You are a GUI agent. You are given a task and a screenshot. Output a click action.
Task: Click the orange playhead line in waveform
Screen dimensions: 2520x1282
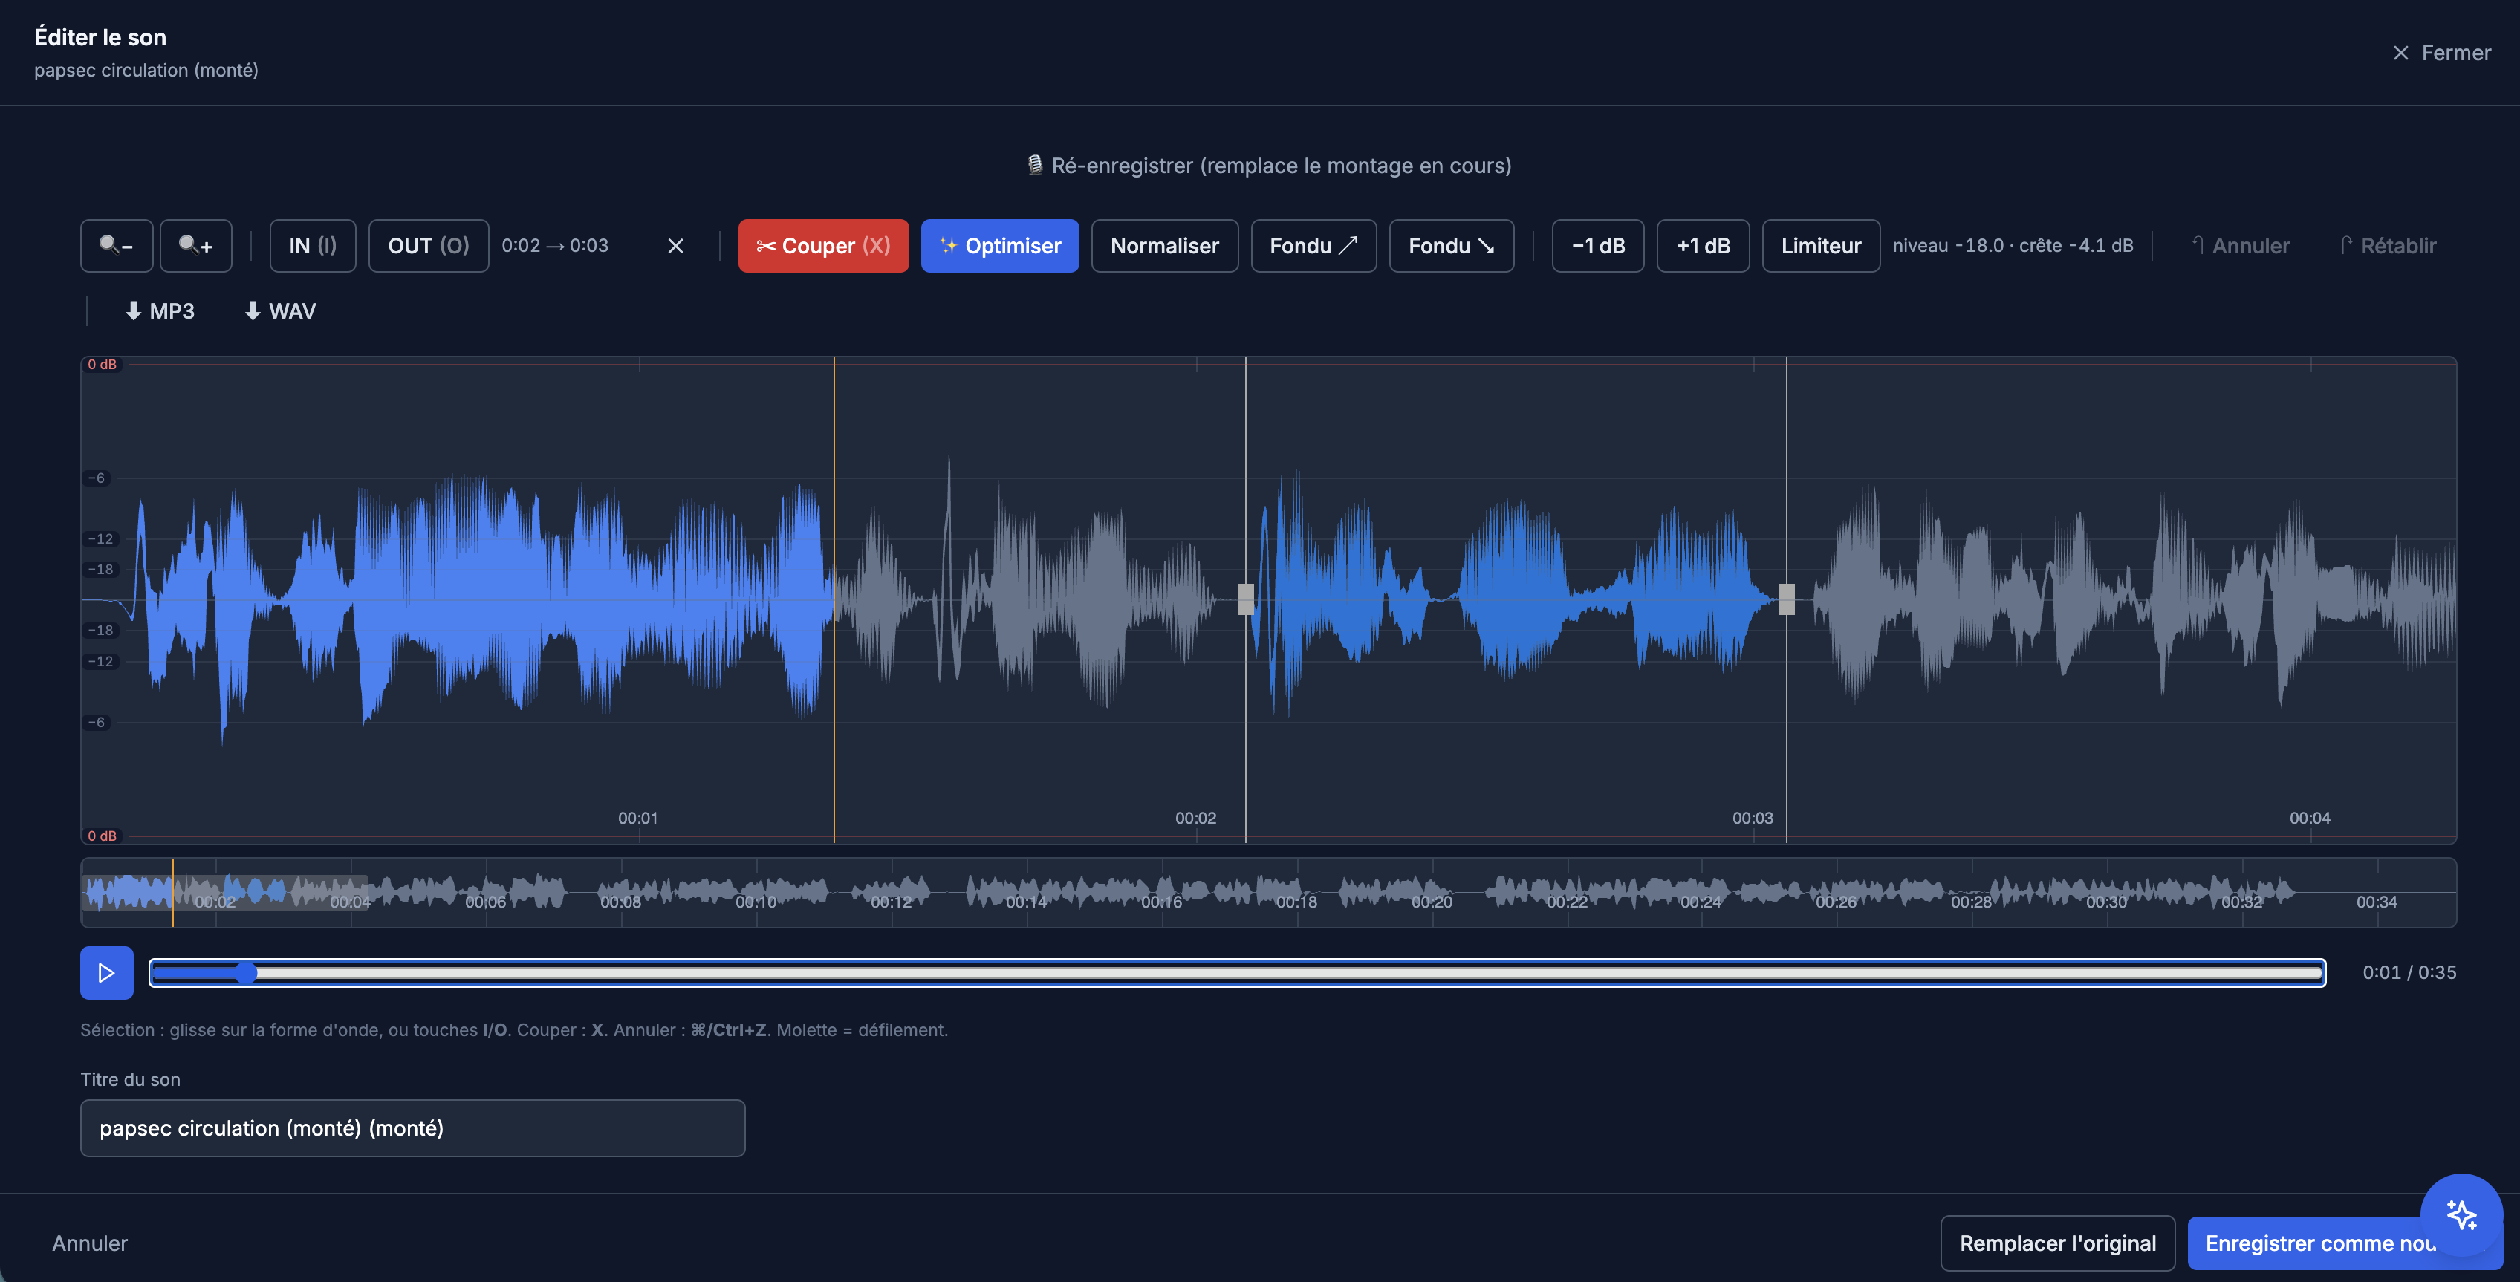tap(834, 599)
